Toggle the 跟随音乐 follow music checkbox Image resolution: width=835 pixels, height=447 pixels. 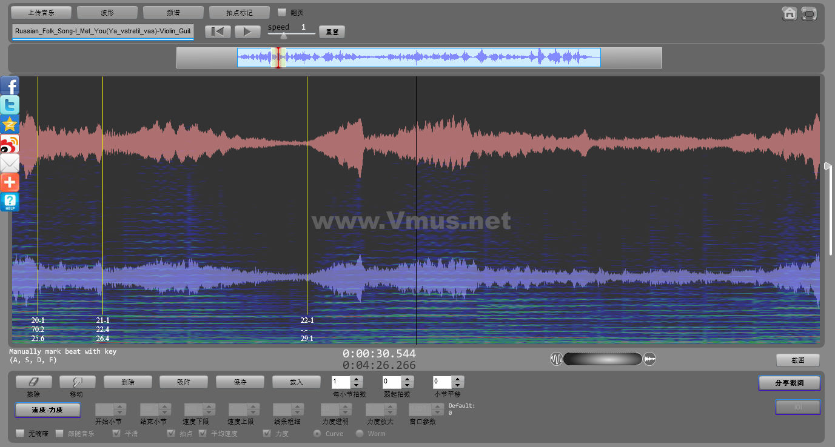click(59, 434)
